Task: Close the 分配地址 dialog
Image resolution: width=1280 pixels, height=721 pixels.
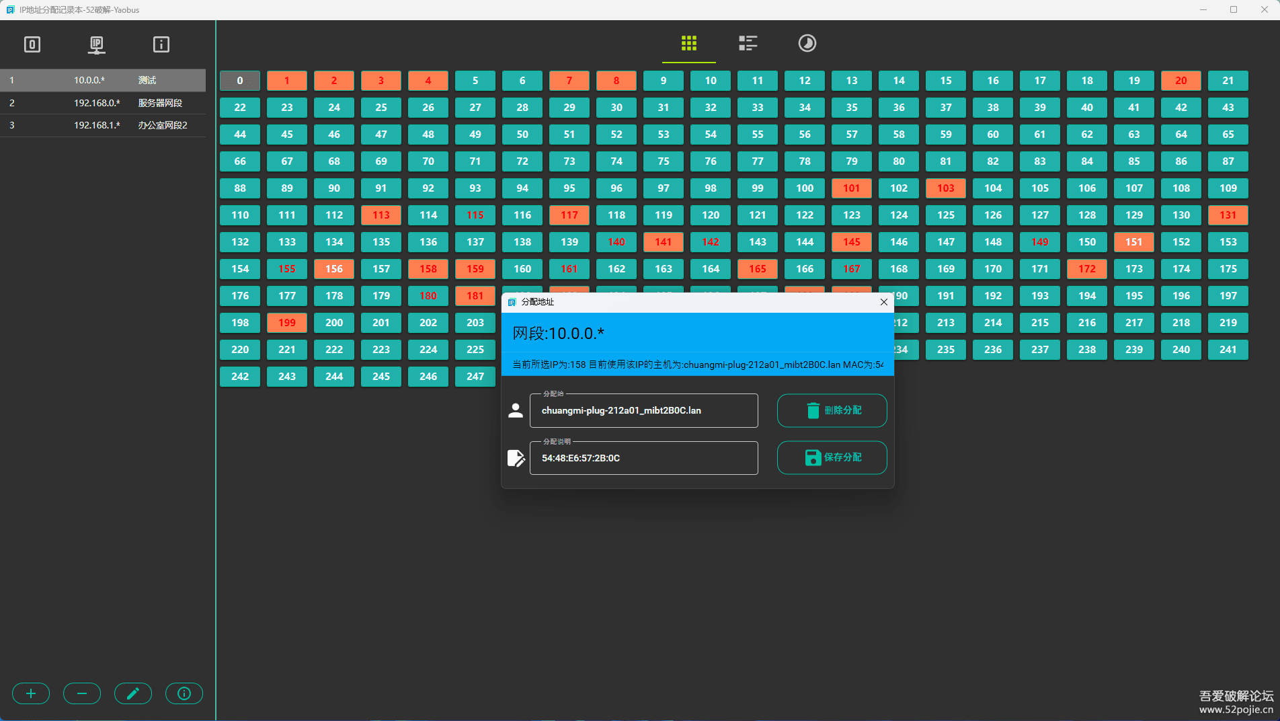Action: coord(884,302)
